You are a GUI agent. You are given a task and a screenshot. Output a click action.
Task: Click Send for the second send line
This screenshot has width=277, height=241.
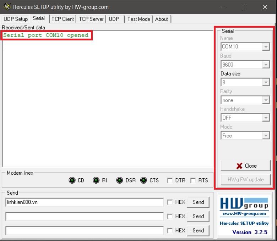click(198, 216)
